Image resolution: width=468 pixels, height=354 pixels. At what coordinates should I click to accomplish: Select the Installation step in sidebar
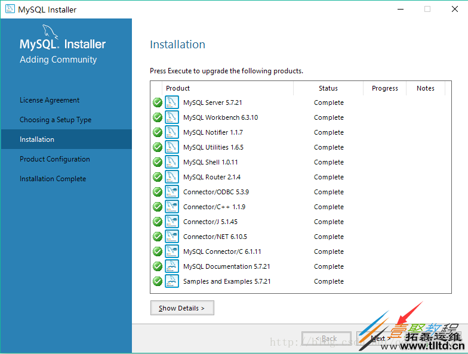(x=66, y=139)
